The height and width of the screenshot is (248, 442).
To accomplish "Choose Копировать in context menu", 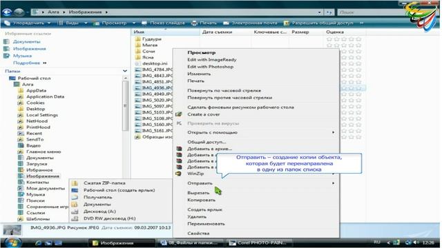I will 201,200.
